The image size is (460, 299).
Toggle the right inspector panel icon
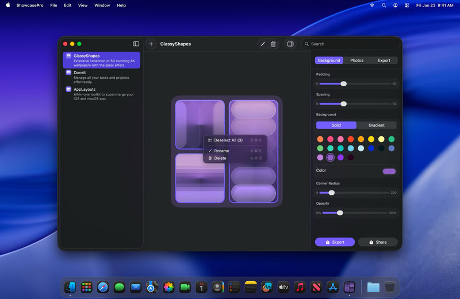[x=290, y=44]
